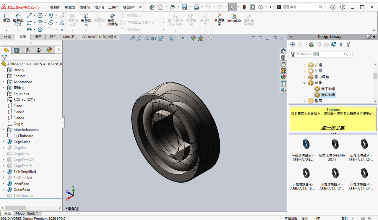Click the Design Library refresh icon
Viewport: 378px width, 220px height.
334,44
